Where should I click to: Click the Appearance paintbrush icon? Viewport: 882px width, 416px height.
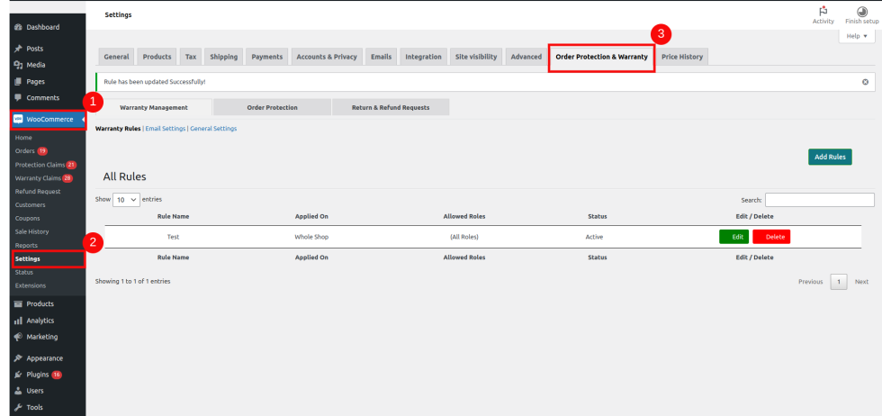18,358
